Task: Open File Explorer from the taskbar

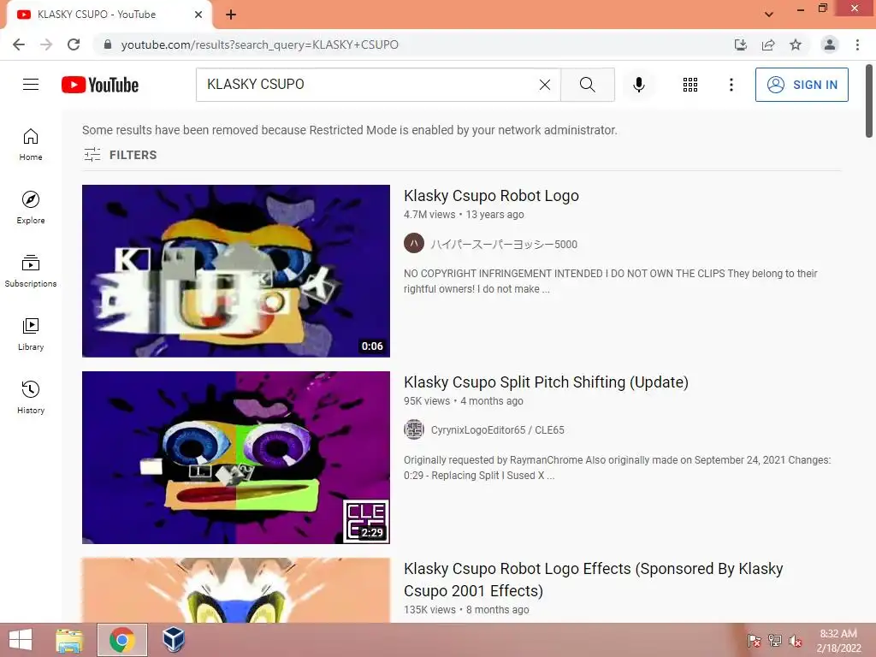Action: (69, 640)
